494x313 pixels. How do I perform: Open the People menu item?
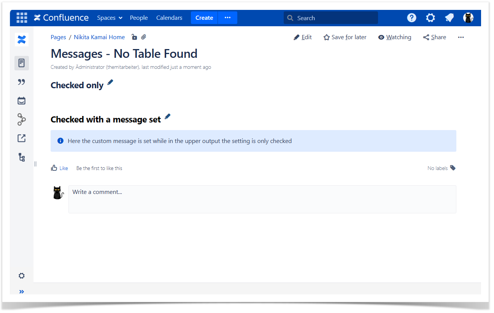[139, 18]
